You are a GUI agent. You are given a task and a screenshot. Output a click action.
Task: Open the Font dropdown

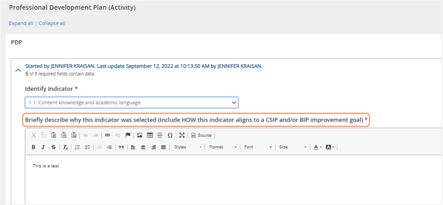[258, 147]
